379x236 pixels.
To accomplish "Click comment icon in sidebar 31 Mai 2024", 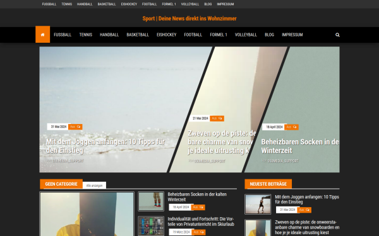I will click(x=308, y=210).
